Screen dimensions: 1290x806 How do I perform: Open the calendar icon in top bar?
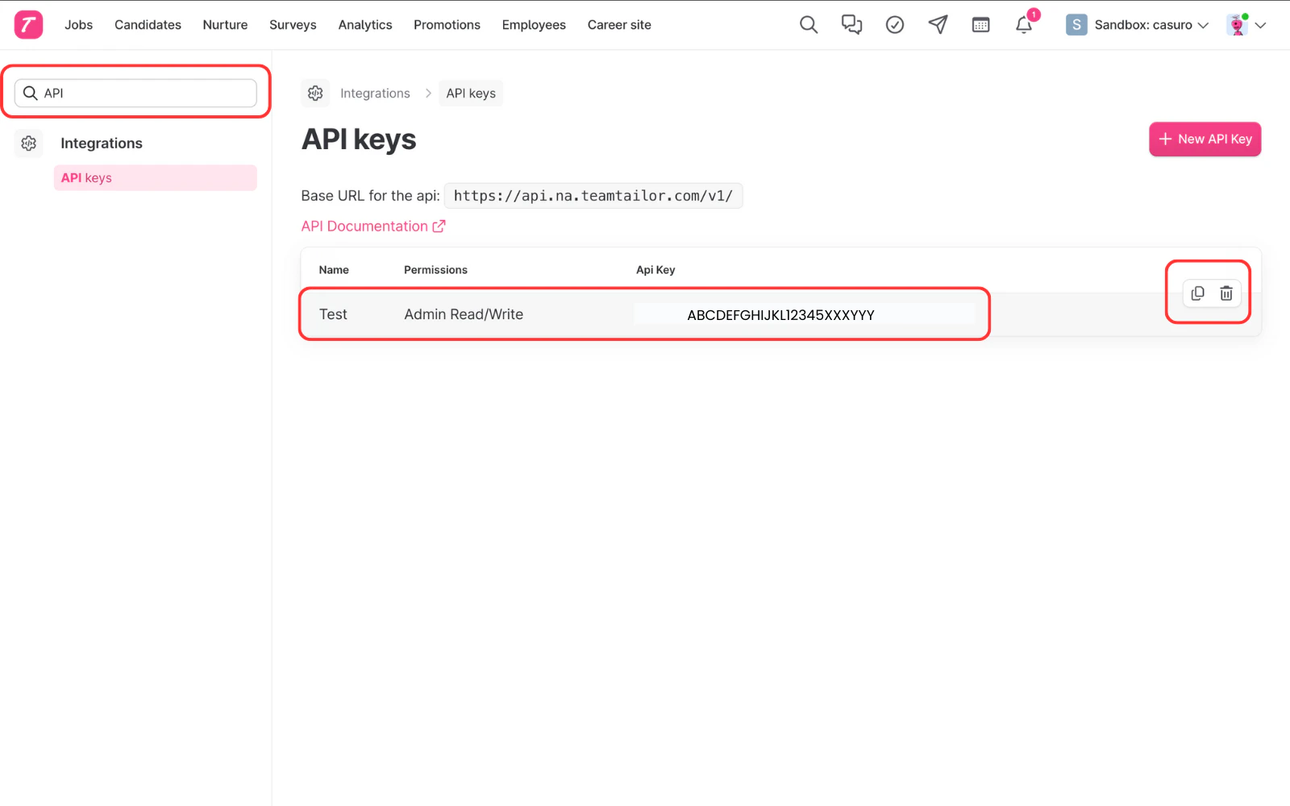click(x=980, y=25)
